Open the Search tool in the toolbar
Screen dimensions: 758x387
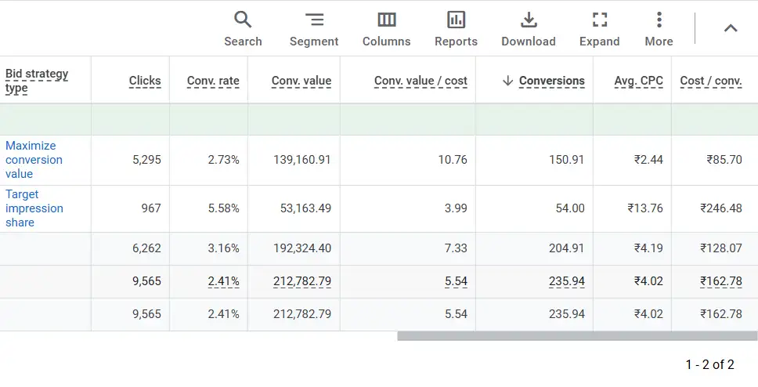[x=243, y=29]
